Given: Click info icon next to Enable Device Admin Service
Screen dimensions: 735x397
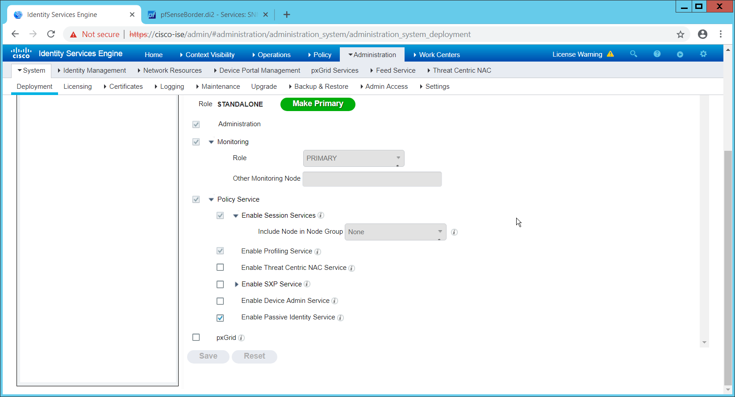Looking at the screenshot, I should coord(334,301).
